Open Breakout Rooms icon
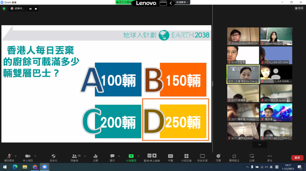The image size is (306, 171). pyautogui.click(x=186, y=157)
